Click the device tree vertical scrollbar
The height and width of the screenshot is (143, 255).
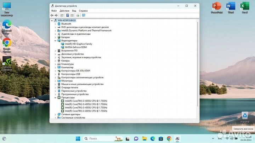point(198,64)
